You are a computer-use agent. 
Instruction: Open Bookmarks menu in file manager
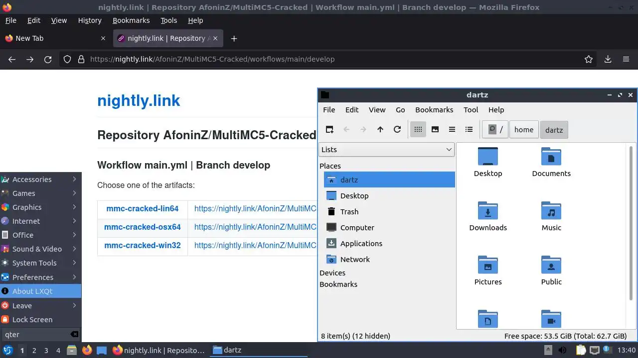tap(434, 109)
